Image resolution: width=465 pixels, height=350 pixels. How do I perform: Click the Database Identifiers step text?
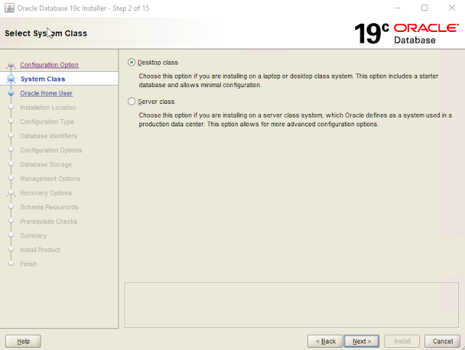coord(49,136)
